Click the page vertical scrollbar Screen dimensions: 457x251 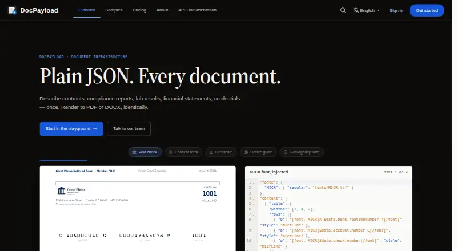pyautogui.click(x=455, y=125)
